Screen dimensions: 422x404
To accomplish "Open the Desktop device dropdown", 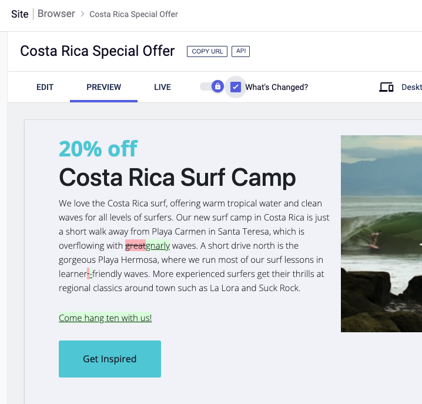I will [x=411, y=87].
